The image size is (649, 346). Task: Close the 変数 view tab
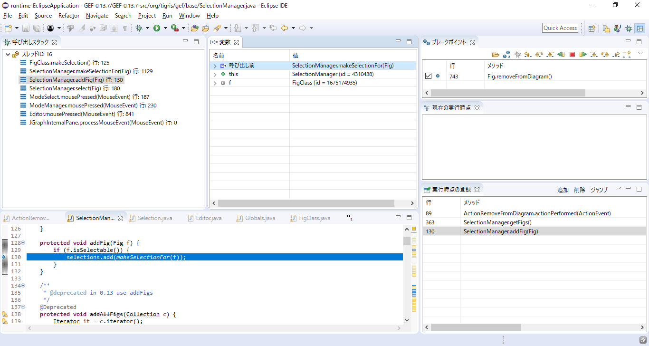(x=237, y=42)
